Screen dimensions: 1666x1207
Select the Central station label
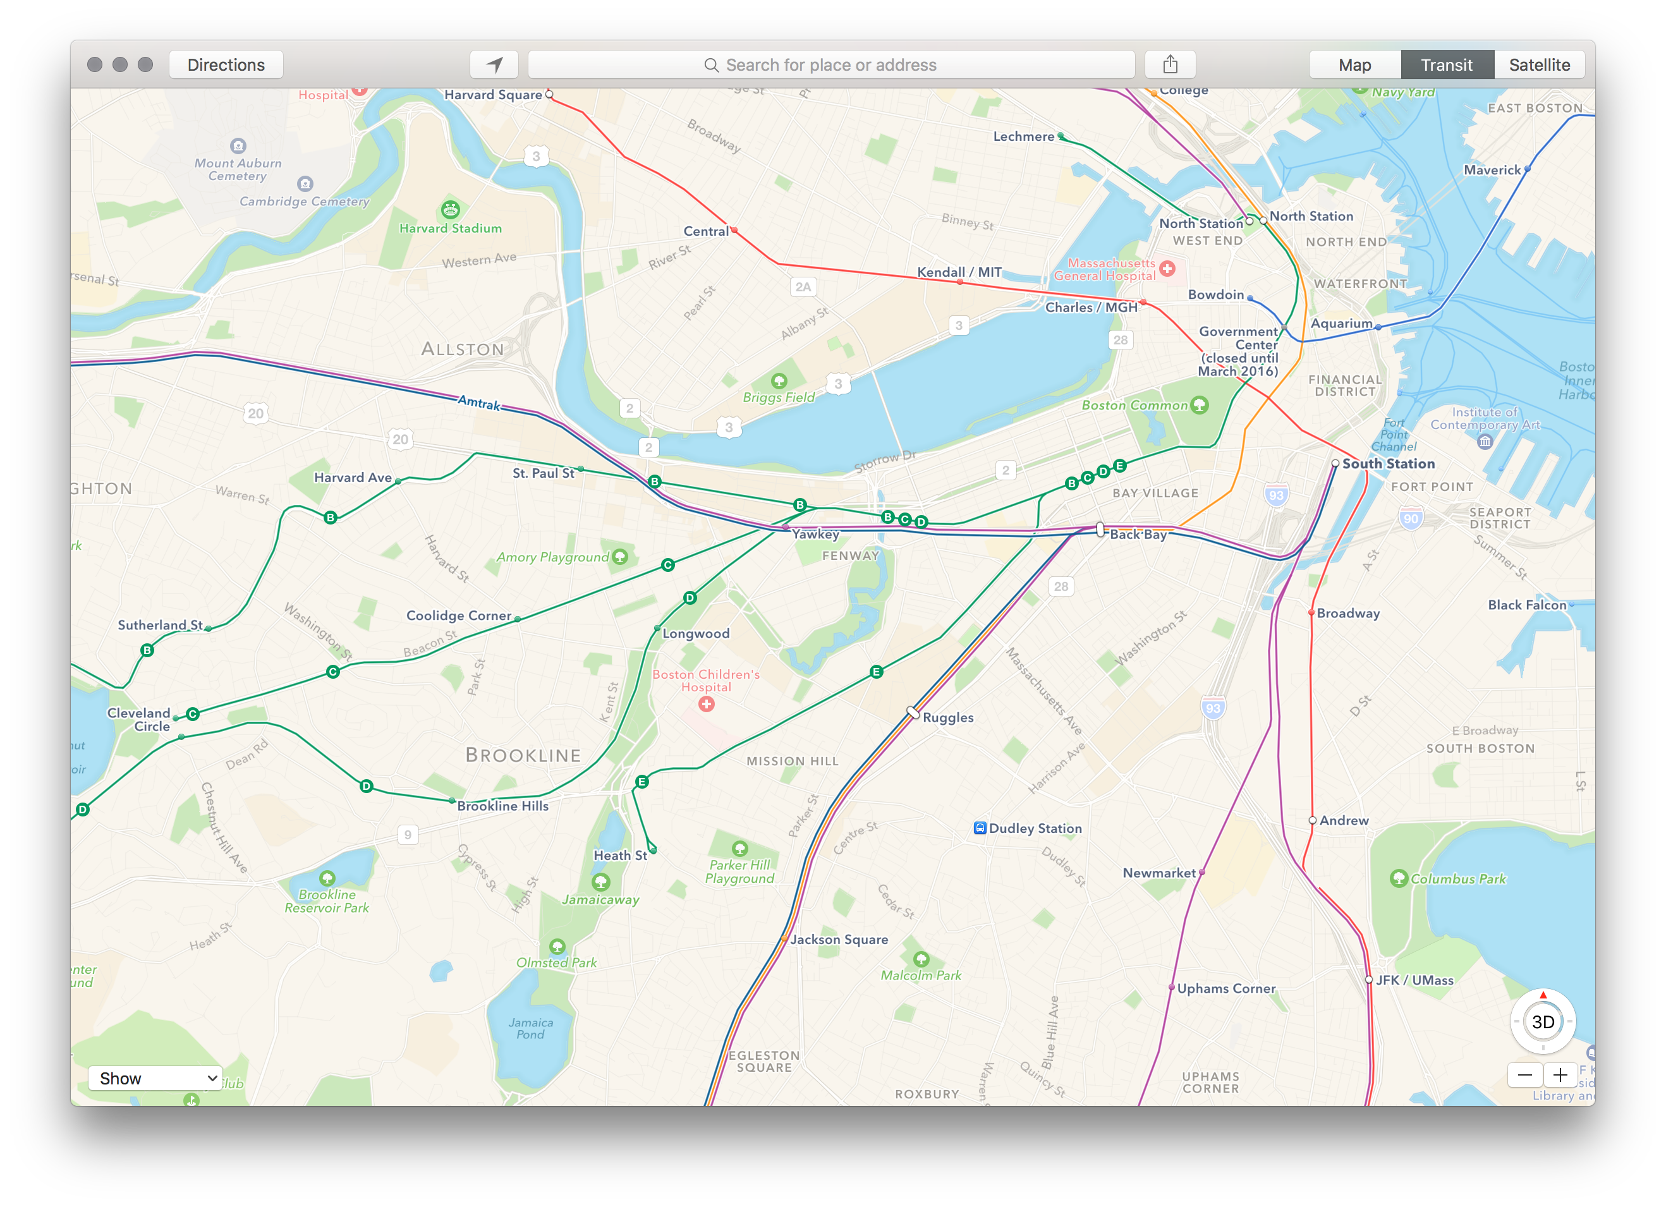point(706,231)
